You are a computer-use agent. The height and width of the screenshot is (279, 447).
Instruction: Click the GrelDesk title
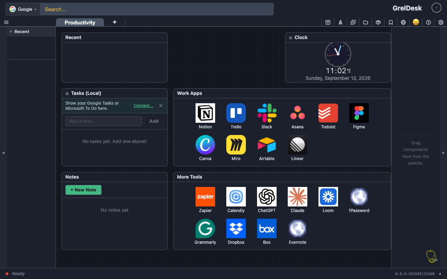tap(407, 8)
